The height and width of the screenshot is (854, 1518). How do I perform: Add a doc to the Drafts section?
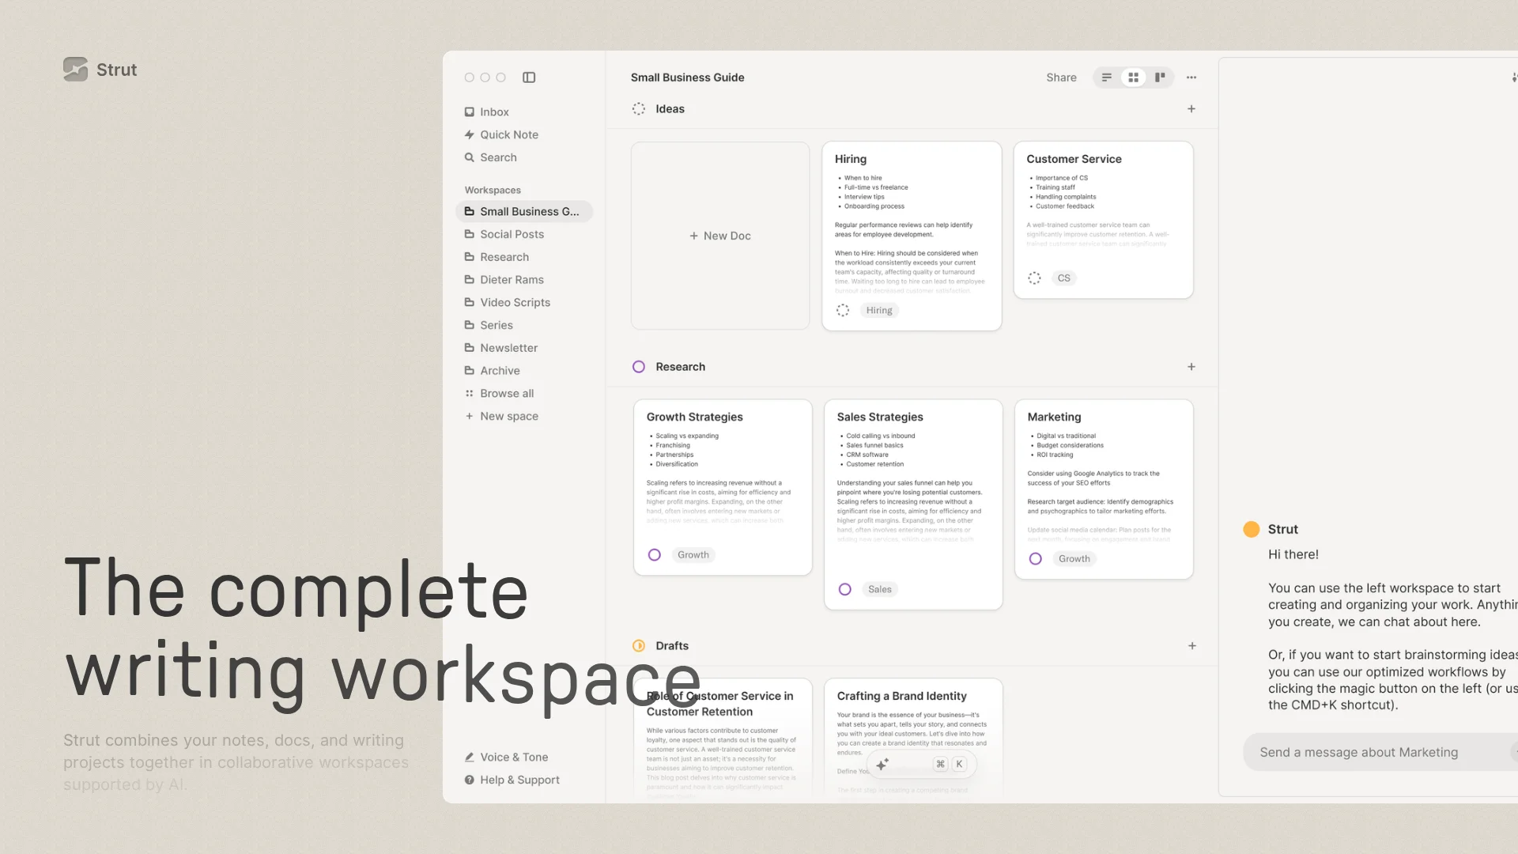coord(1191,646)
